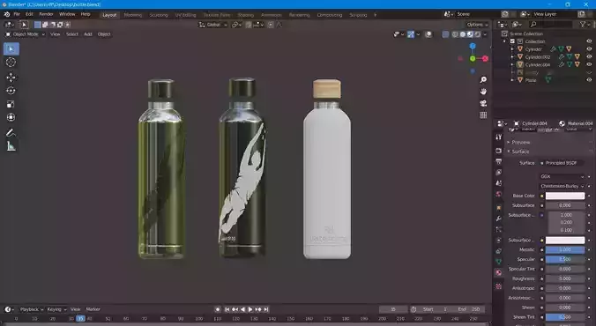Open the Material properties tab

point(499,272)
